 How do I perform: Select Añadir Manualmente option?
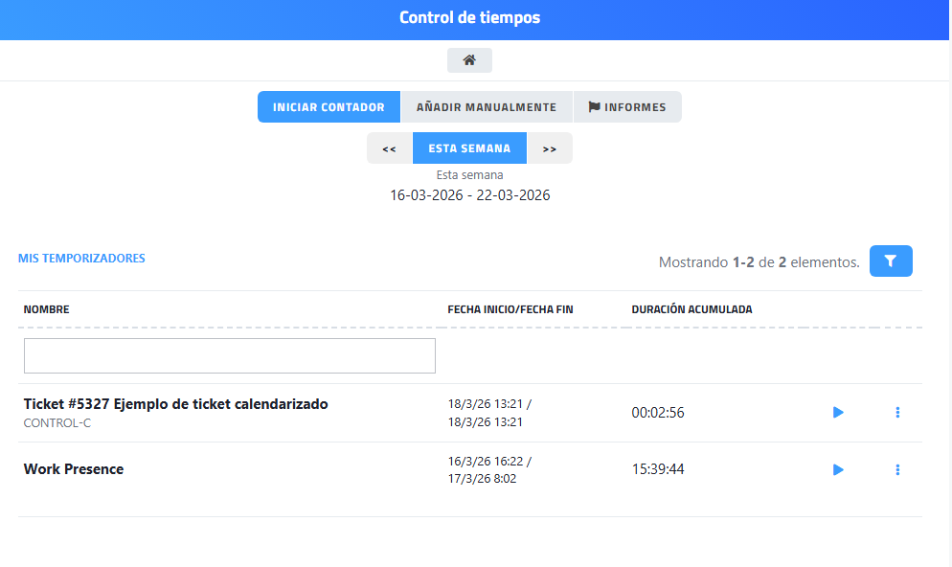(x=486, y=107)
